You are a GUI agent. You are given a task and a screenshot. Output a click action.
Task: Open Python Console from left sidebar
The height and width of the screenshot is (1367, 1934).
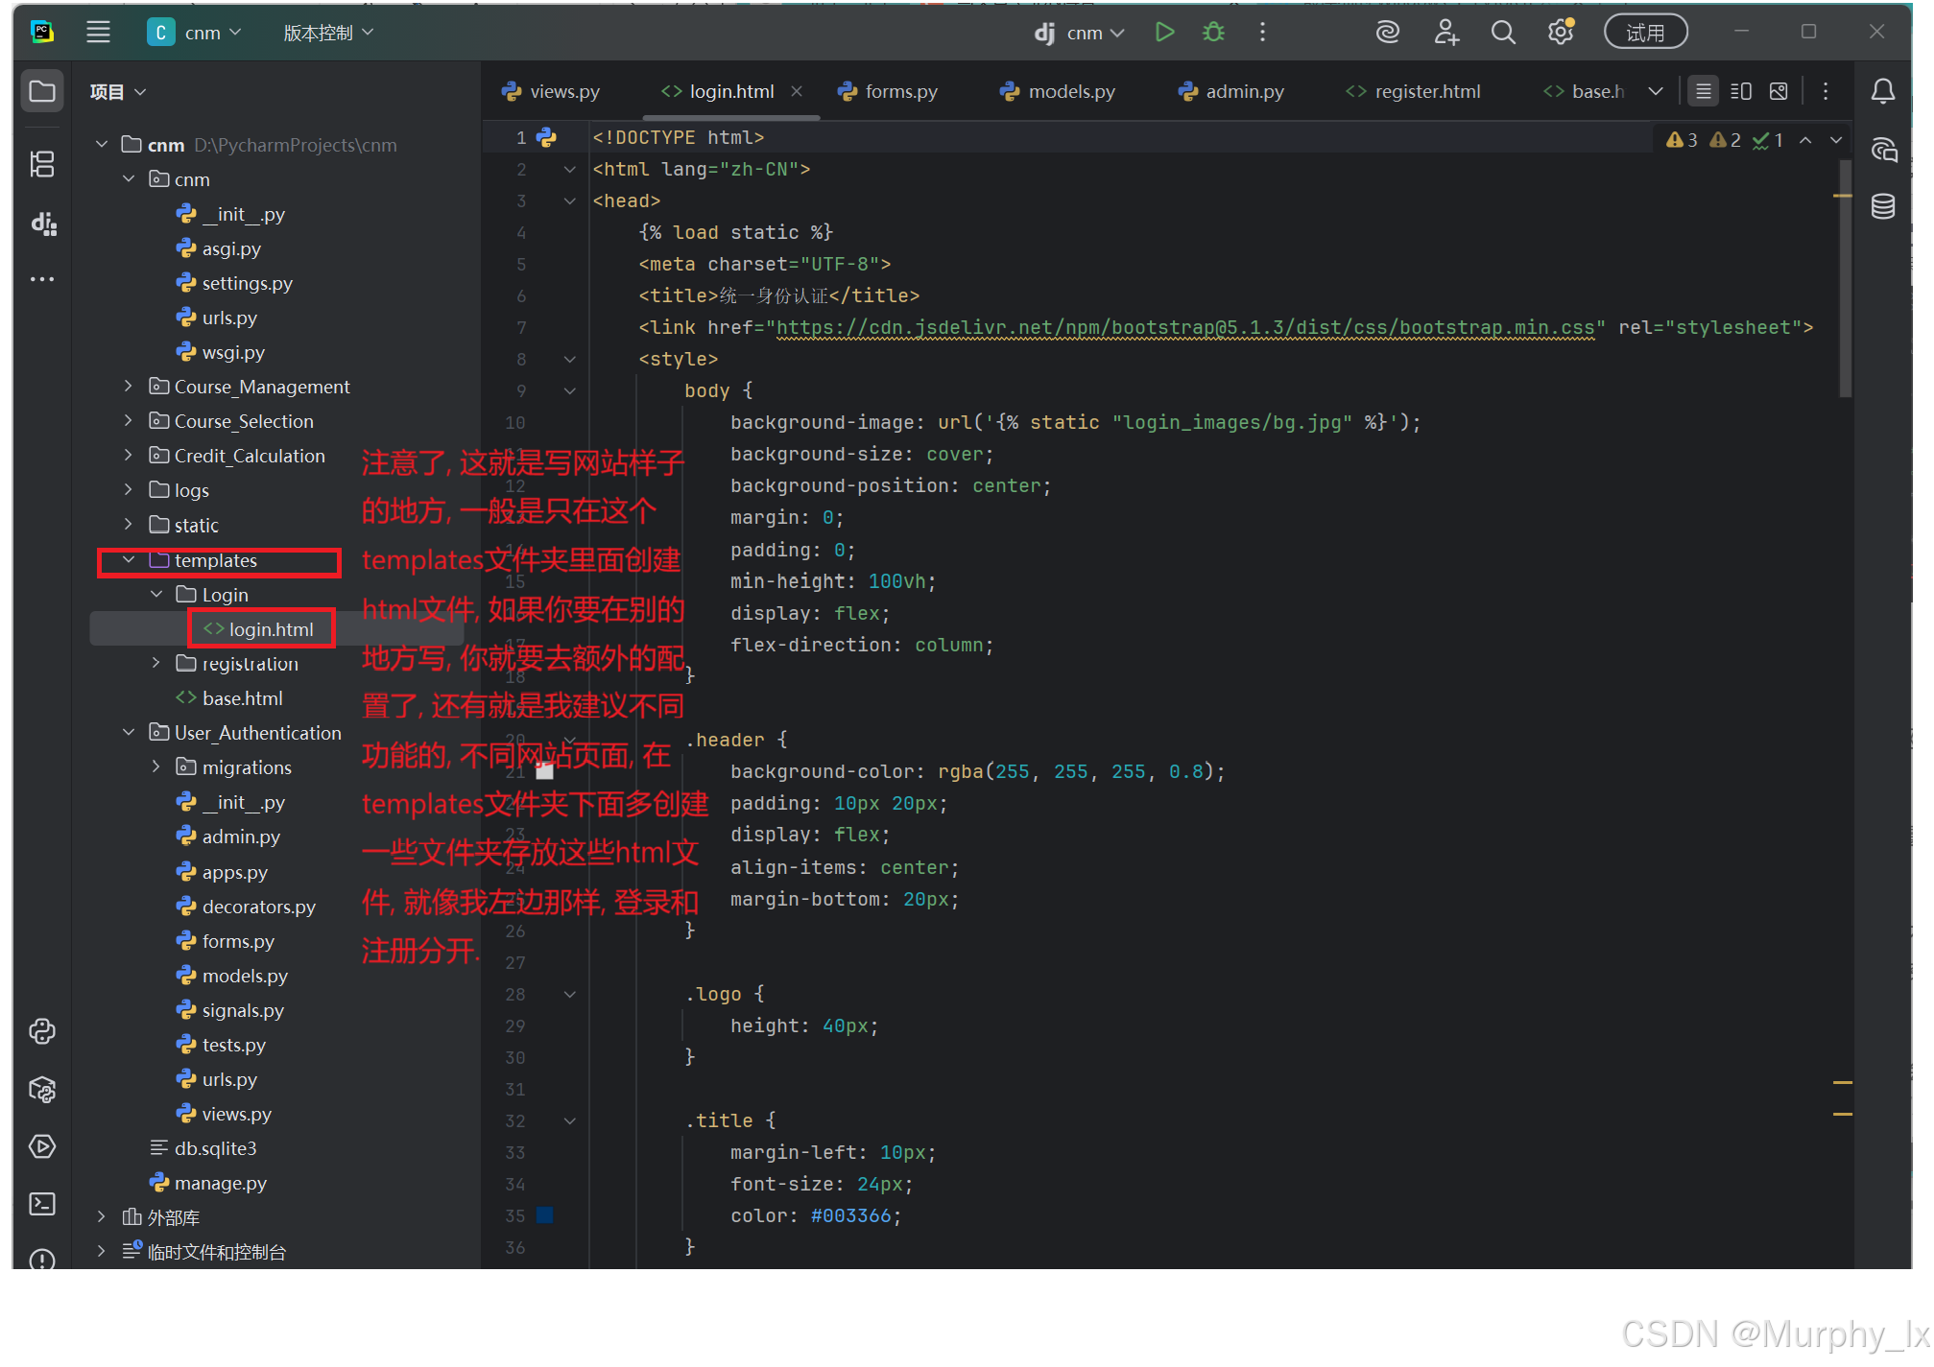coord(42,1031)
